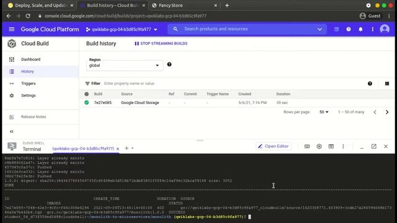Grab the Cloud Shell panel resize handle
The height and width of the screenshot is (223, 397).
click(200, 141)
